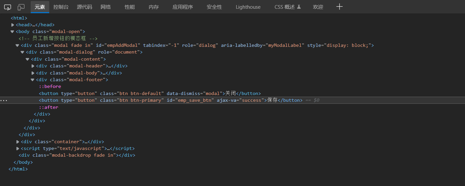Collapse the empAddModal div node
Viewport: 465px width, 186px height.
tap(18, 45)
